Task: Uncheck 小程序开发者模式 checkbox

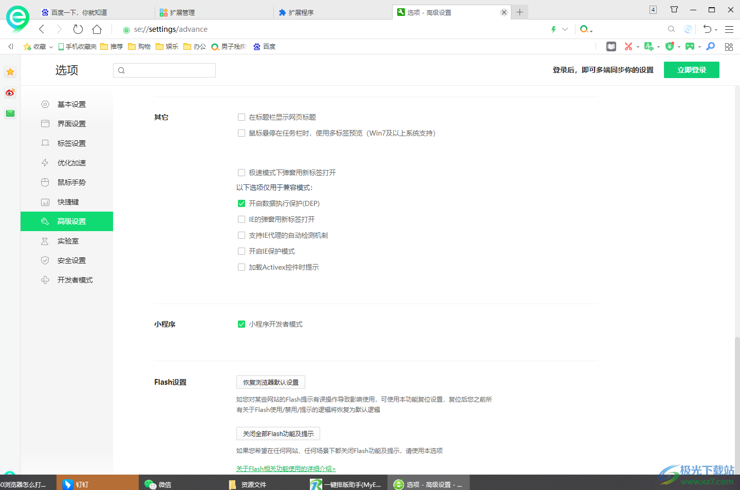Action: click(242, 324)
